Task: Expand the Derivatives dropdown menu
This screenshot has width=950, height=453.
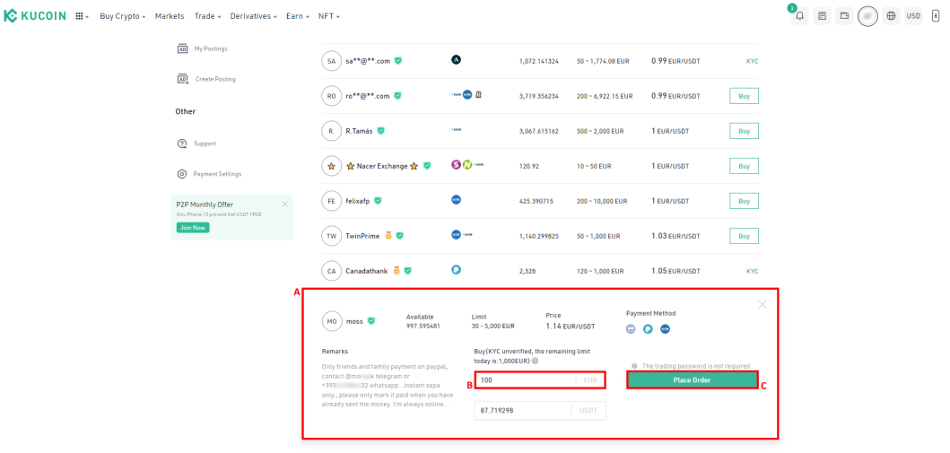Action: pyautogui.click(x=253, y=16)
